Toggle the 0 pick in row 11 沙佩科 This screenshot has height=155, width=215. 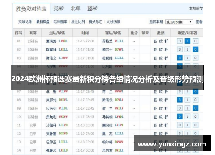pyautogui.click(x=195, y=125)
